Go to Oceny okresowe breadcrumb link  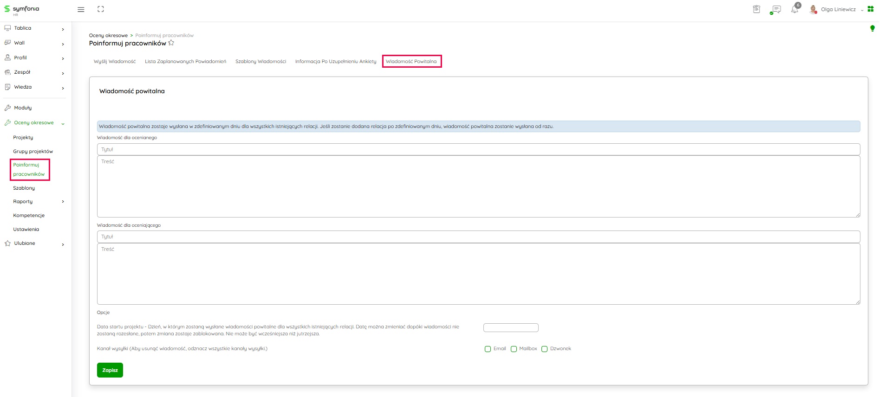point(108,35)
